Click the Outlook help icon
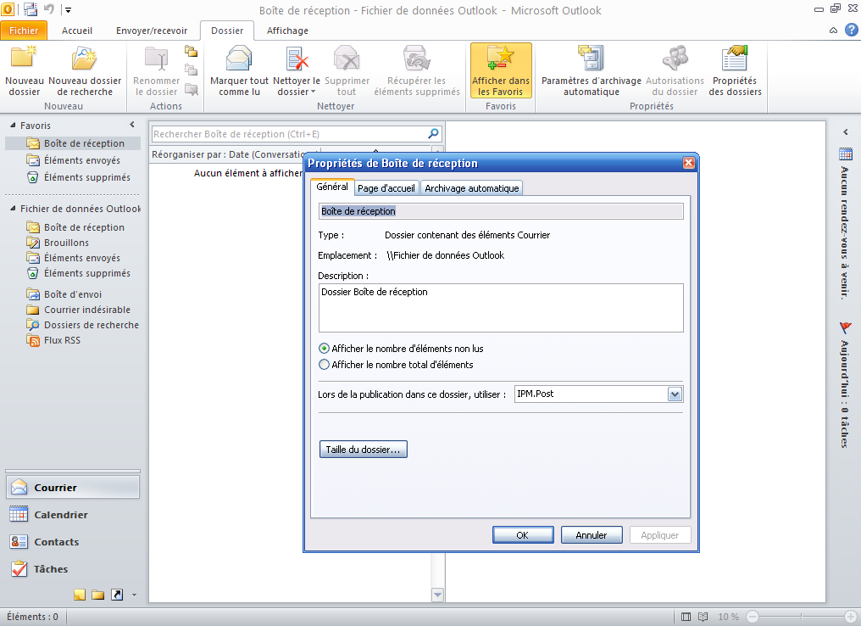The height and width of the screenshot is (626, 861). point(851,31)
